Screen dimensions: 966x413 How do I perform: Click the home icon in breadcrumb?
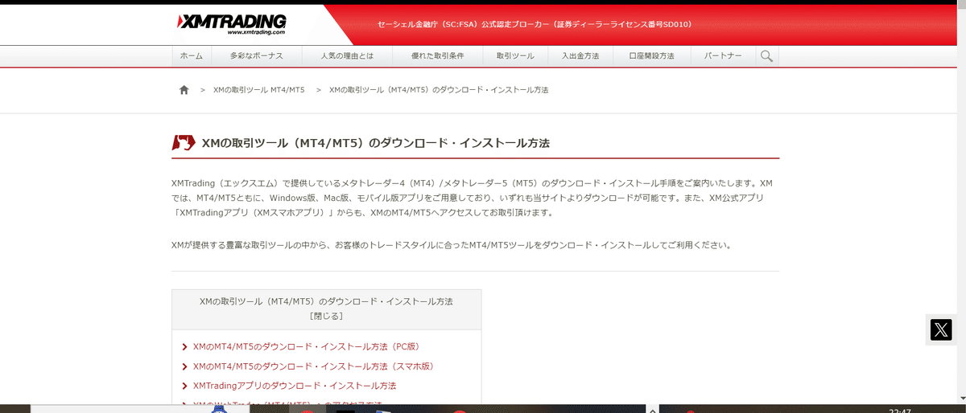pos(184,90)
